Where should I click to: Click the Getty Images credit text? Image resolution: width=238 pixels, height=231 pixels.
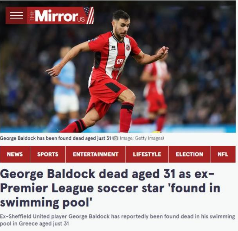[142, 138]
